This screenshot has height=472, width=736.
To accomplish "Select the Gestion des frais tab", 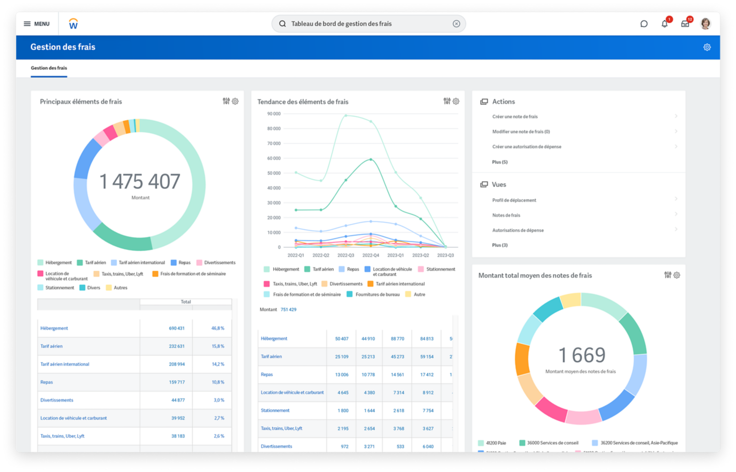I will (49, 68).
